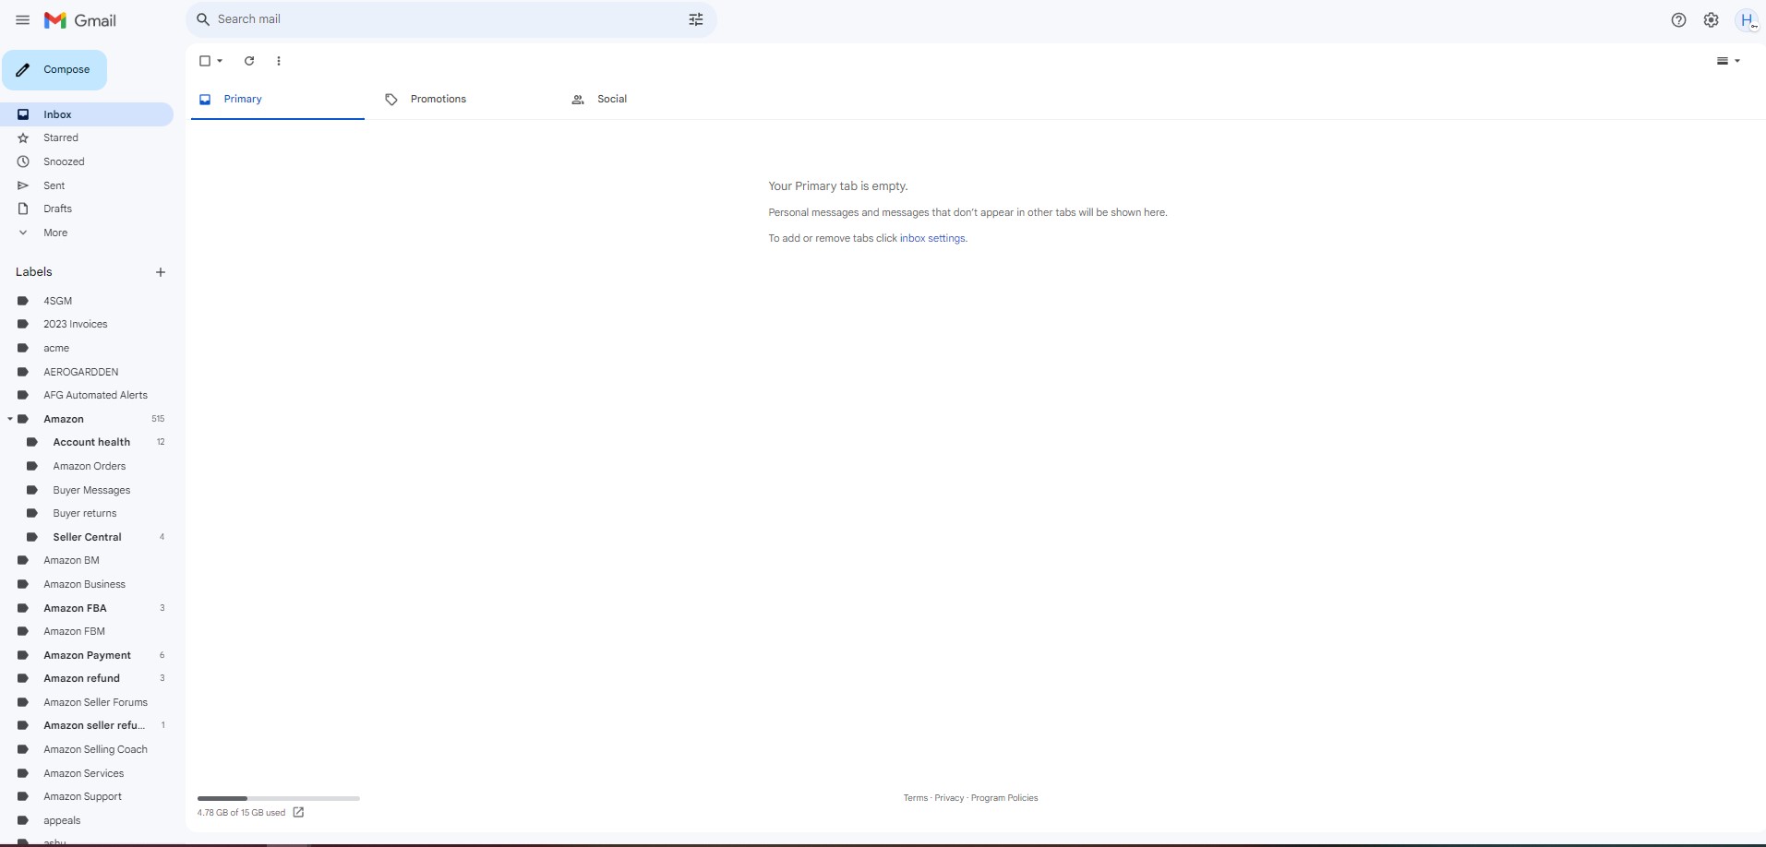Click the Snoozed clock icon
The width and height of the screenshot is (1766, 847).
tap(23, 161)
